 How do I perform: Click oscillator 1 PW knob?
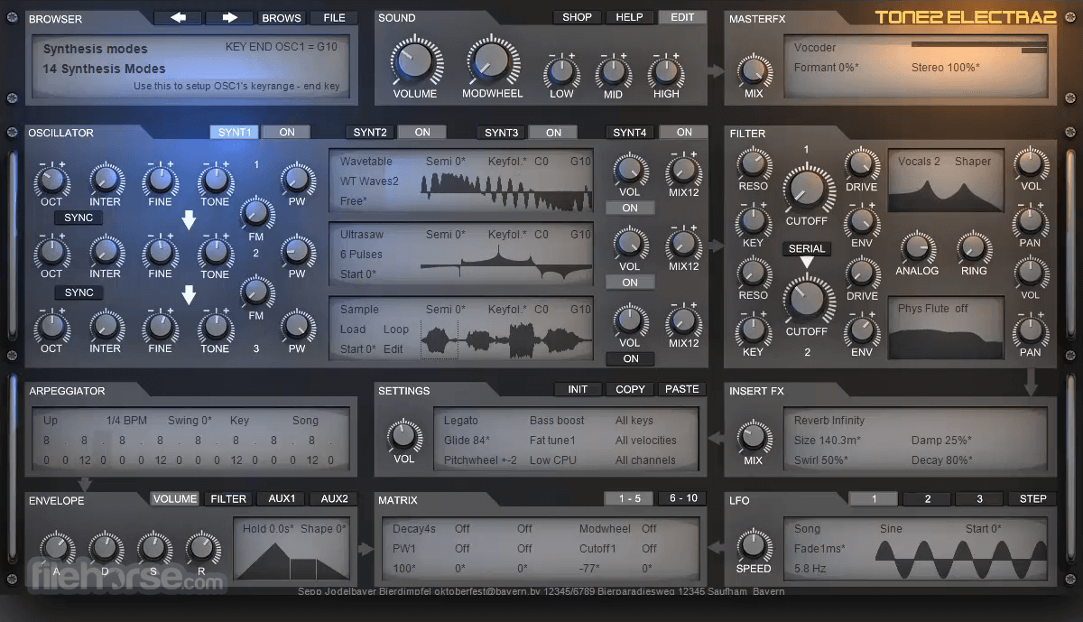(x=296, y=180)
